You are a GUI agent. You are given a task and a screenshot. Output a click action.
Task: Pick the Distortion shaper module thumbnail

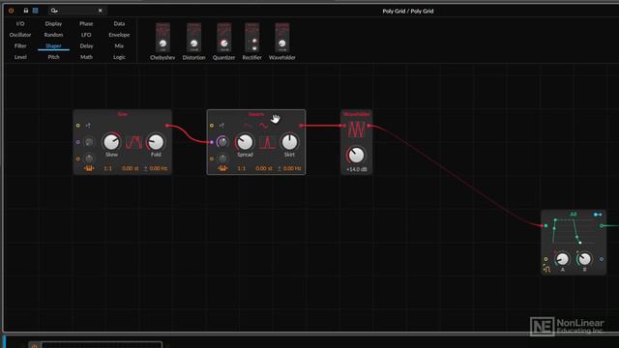[x=193, y=38]
